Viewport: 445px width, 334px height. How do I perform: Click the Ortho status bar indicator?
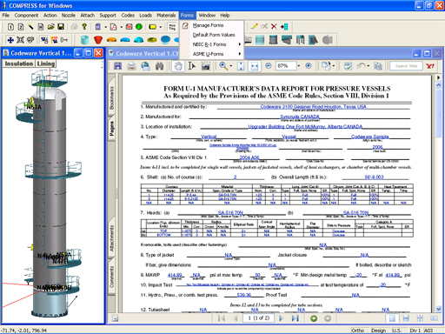tap(358, 331)
